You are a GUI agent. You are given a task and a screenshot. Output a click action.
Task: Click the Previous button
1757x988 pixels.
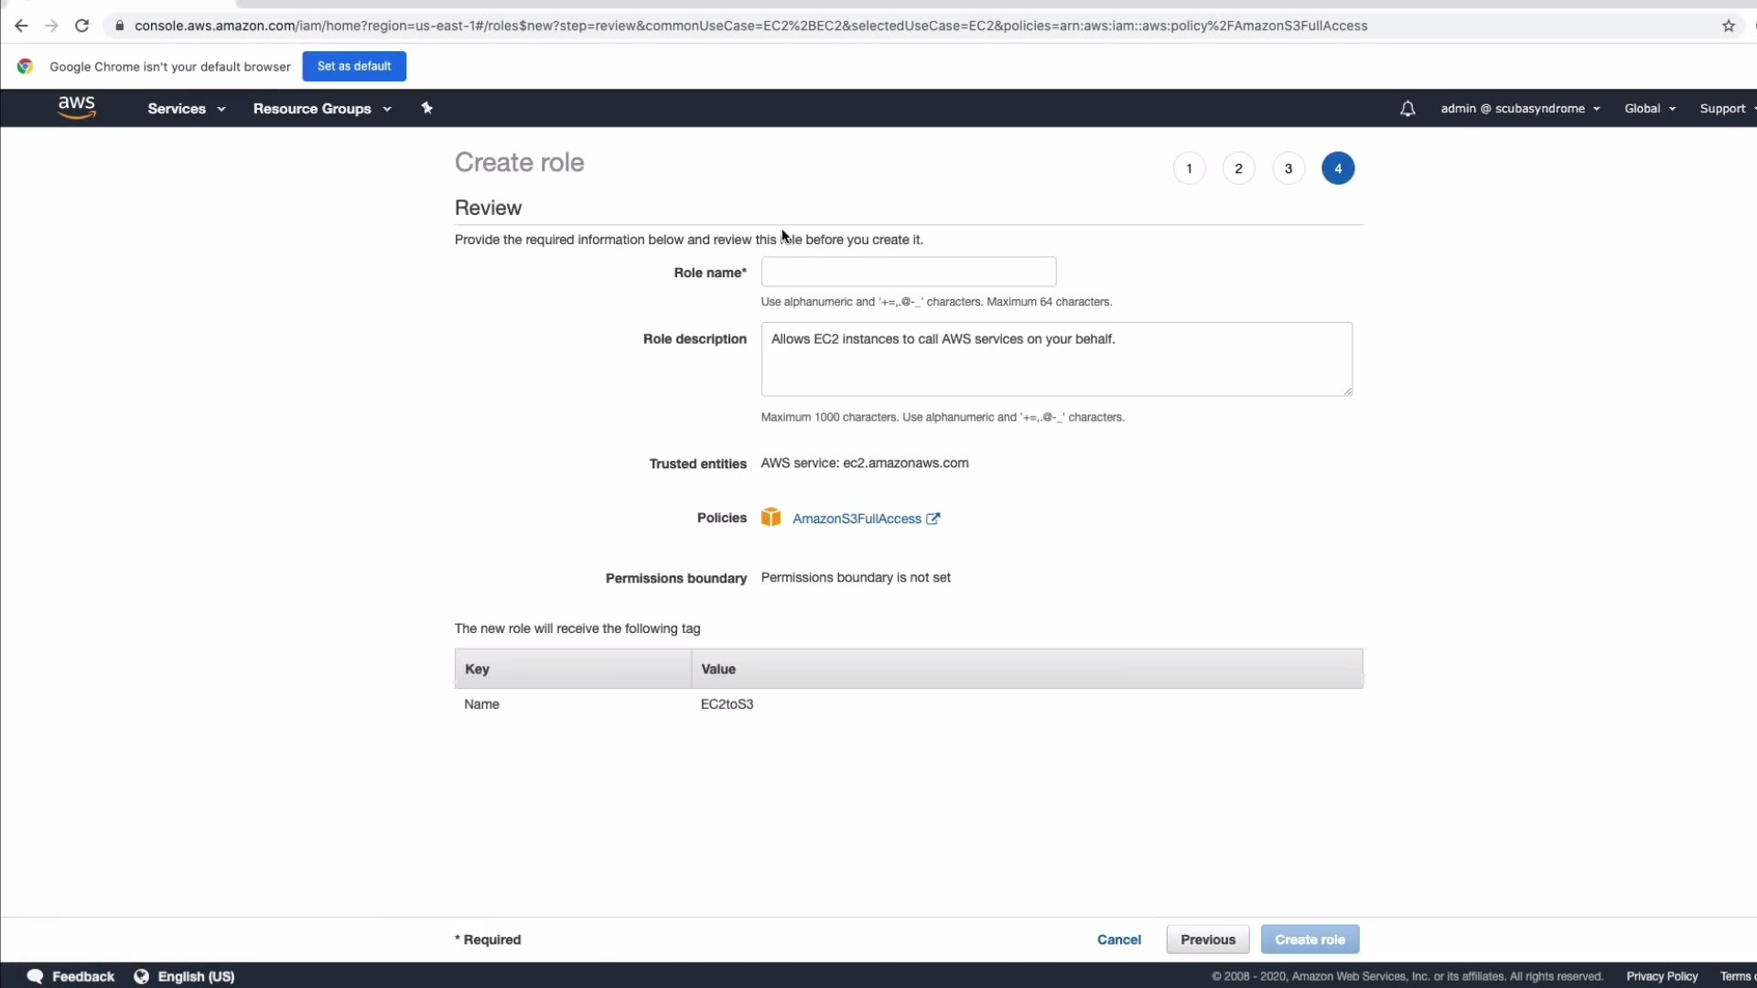[x=1208, y=940]
